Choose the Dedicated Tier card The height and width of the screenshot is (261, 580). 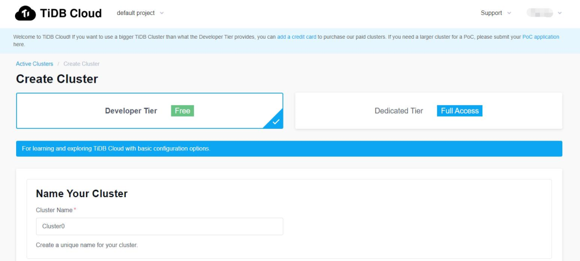pos(429,111)
